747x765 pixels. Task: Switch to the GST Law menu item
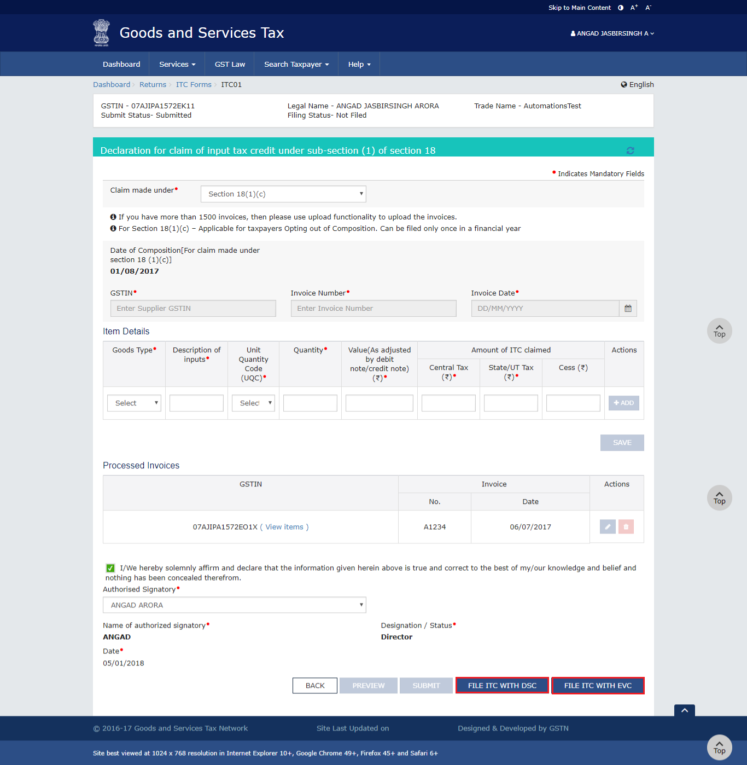229,64
